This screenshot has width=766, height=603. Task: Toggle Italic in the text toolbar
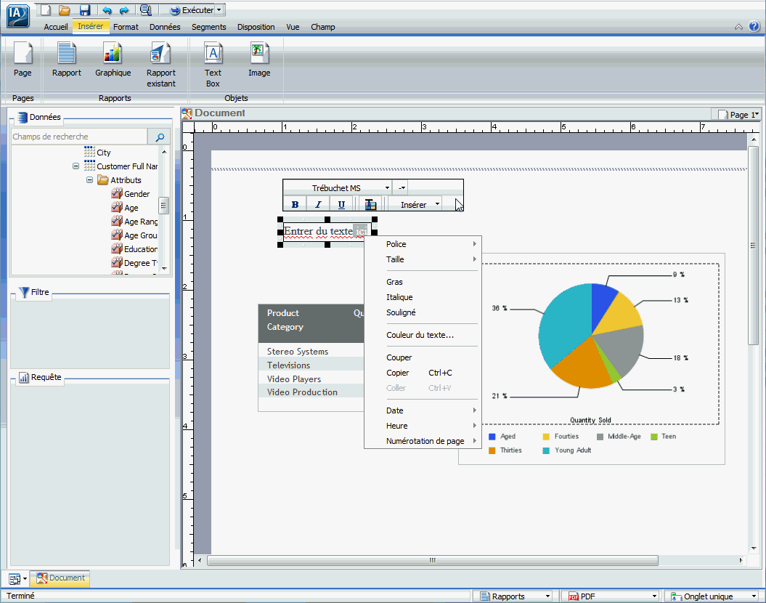pyautogui.click(x=318, y=205)
